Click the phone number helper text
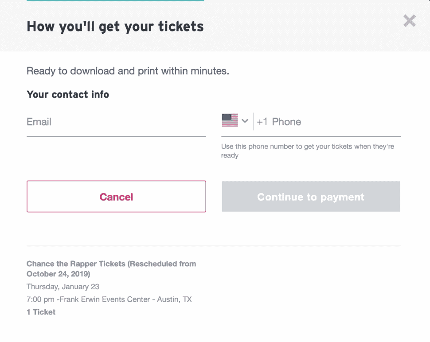 pyautogui.click(x=308, y=151)
